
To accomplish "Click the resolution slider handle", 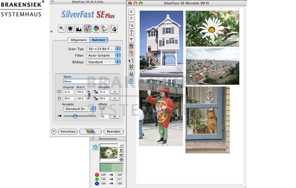I will pyautogui.click(x=75, y=116).
